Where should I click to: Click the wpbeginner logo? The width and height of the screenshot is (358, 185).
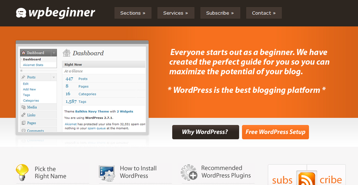tap(55, 13)
